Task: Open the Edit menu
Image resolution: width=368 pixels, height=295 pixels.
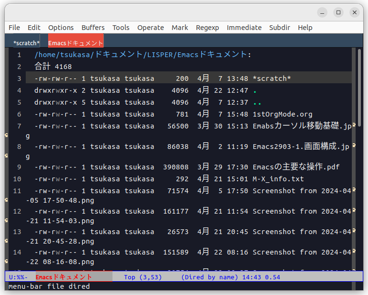Action: [x=34, y=28]
